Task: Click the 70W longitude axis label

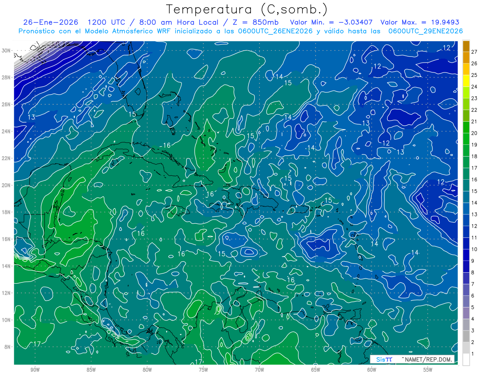Action: coord(259,370)
